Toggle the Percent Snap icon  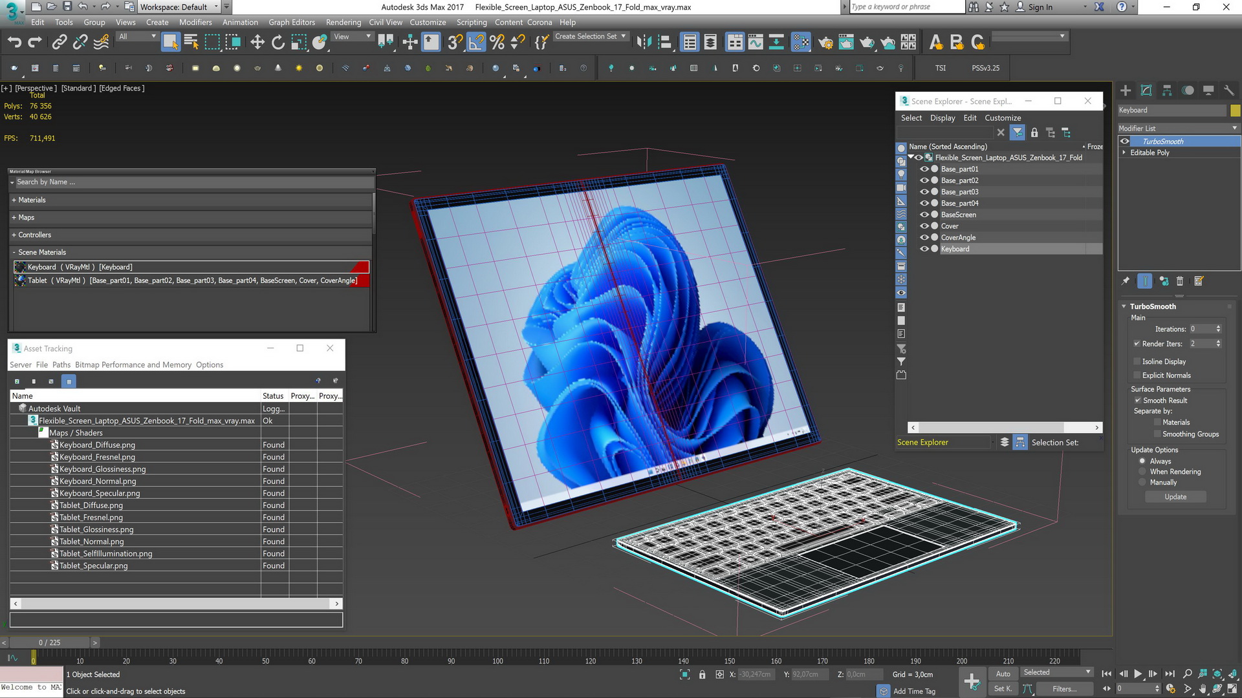point(497,43)
